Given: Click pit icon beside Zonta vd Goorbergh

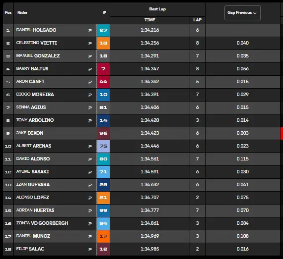Looking at the screenshot, I should pyautogui.click(x=90, y=223).
